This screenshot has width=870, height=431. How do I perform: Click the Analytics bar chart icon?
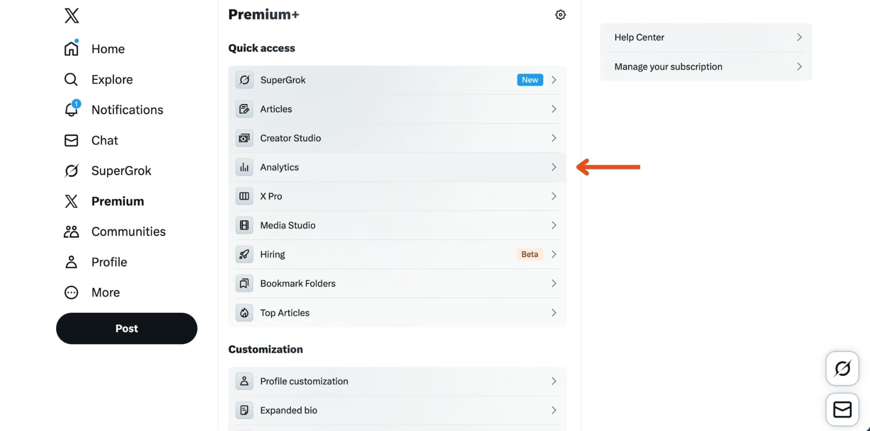click(244, 167)
